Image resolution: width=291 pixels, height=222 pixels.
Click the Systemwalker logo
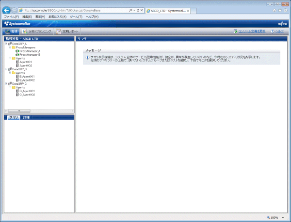tap(17, 24)
